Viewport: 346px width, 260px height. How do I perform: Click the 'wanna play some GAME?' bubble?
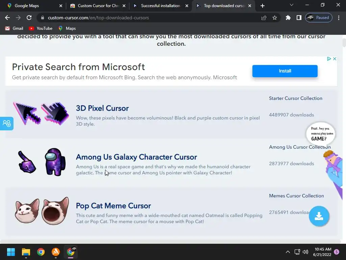(x=321, y=133)
